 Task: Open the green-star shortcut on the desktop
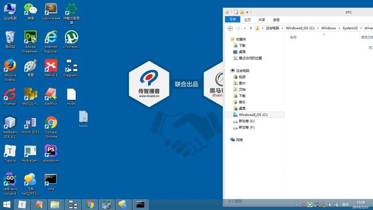click(71, 13)
